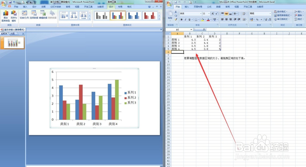This screenshot has height=167, width=306.
Task: Pick the third chart layout thumbnail
Action: coord(83,15)
